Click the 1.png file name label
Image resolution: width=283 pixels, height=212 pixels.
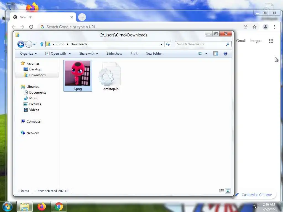(x=77, y=89)
